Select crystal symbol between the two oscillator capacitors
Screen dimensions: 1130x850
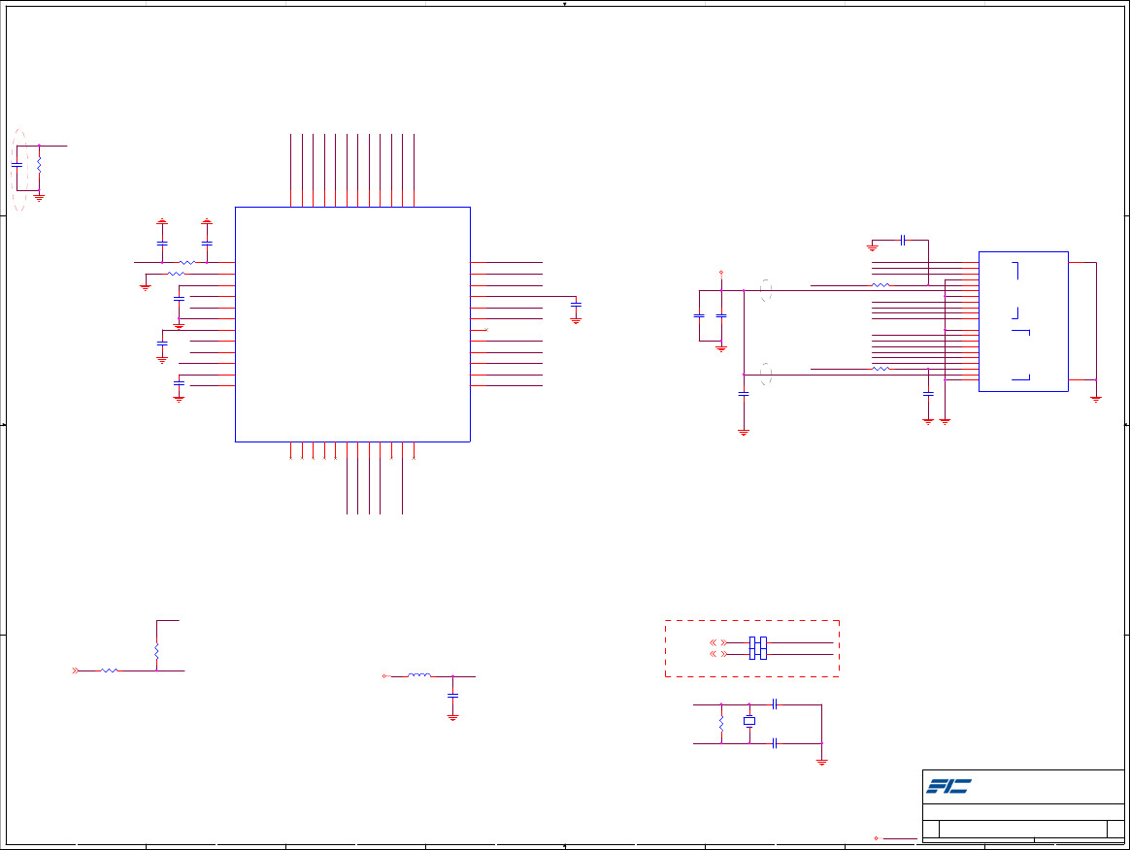(749, 721)
